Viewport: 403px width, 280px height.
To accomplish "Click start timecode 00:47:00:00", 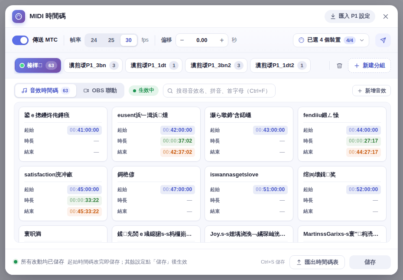I will [177, 189].
